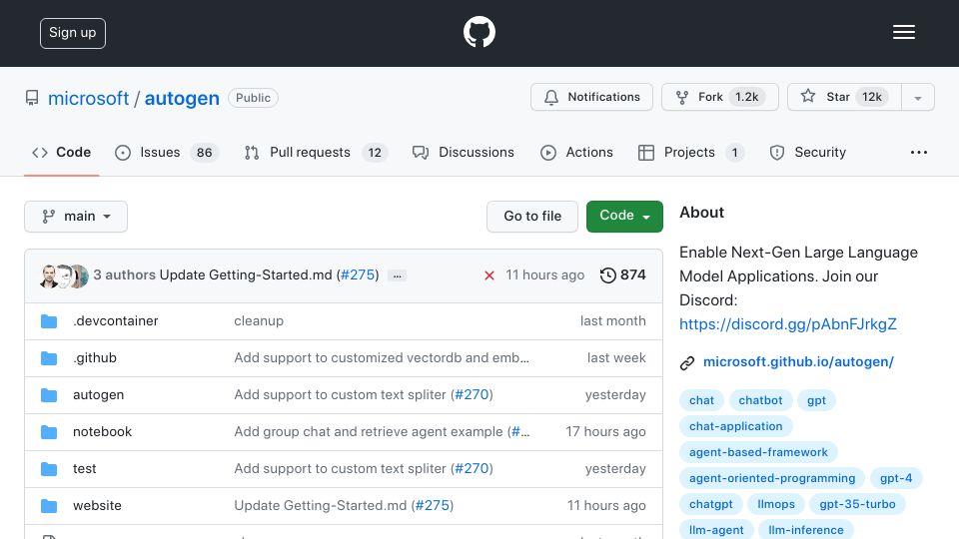Viewport: 959px width, 539px height.
Task: Open the autogen folder
Action: (x=99, y=395)
